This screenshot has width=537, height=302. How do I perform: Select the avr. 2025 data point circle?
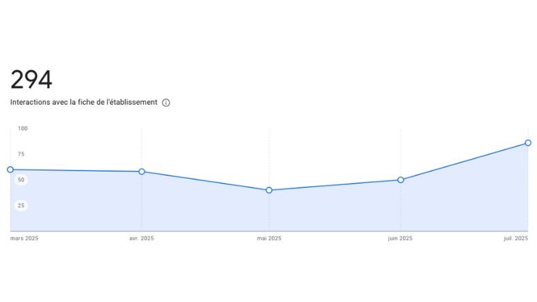tap(142, 171)
